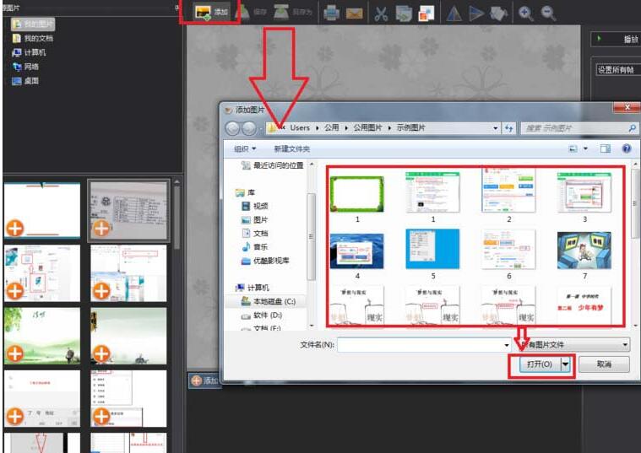Select 桌面 in the folder tree
Screen dimensions: 641x453
click(25, 80)
